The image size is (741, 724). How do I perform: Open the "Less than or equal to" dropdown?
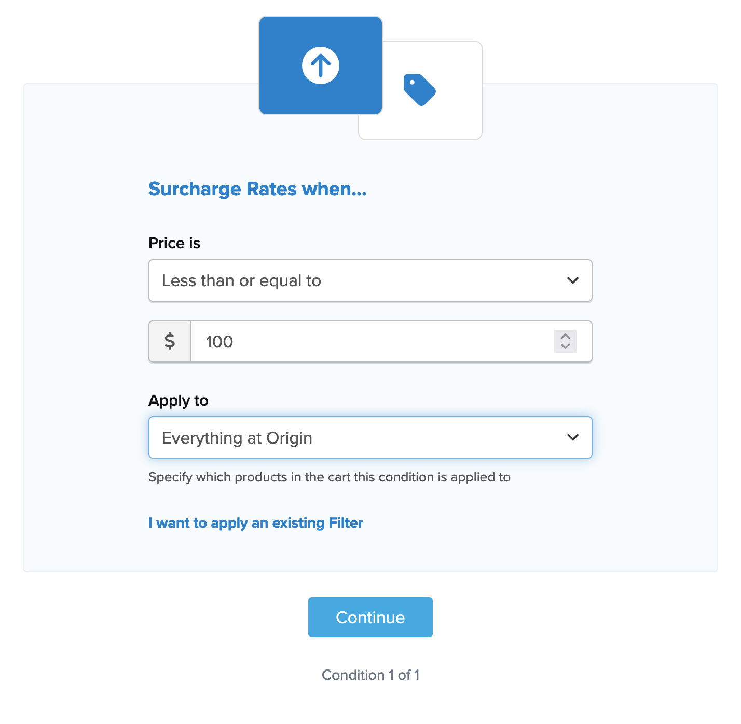tap(358, 280)
